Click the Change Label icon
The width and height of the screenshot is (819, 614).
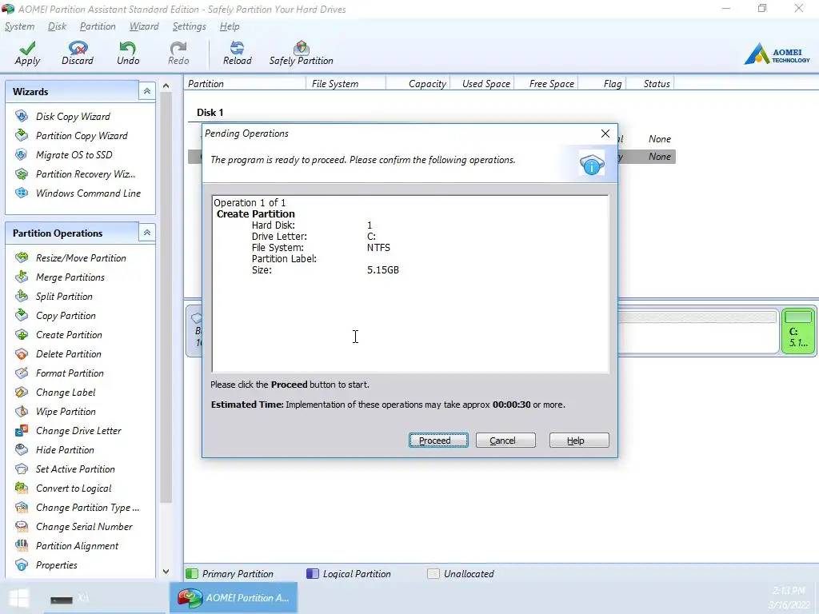[x=22, y=392]
